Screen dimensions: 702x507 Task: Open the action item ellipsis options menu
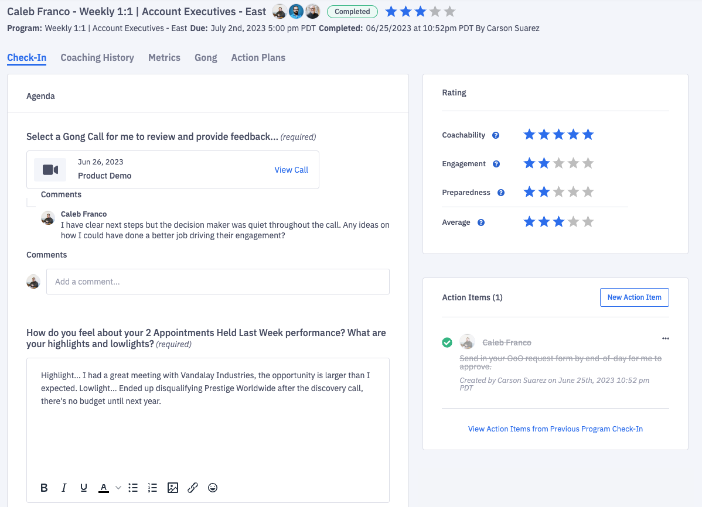pos(666,338)
